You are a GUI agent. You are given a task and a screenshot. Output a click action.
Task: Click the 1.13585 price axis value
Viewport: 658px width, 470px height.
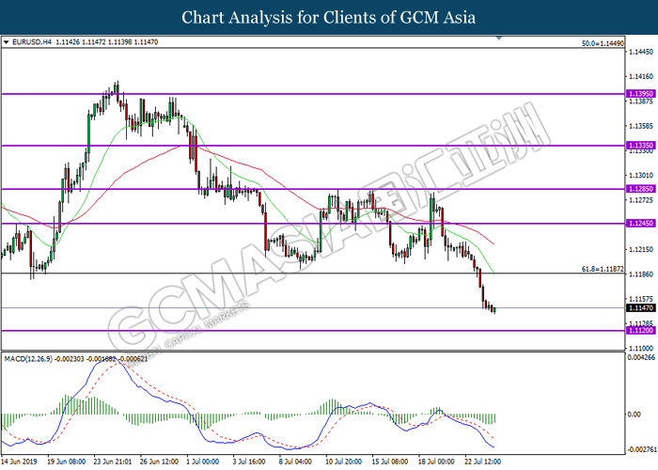pyautogui.click(x=641, y=125)
